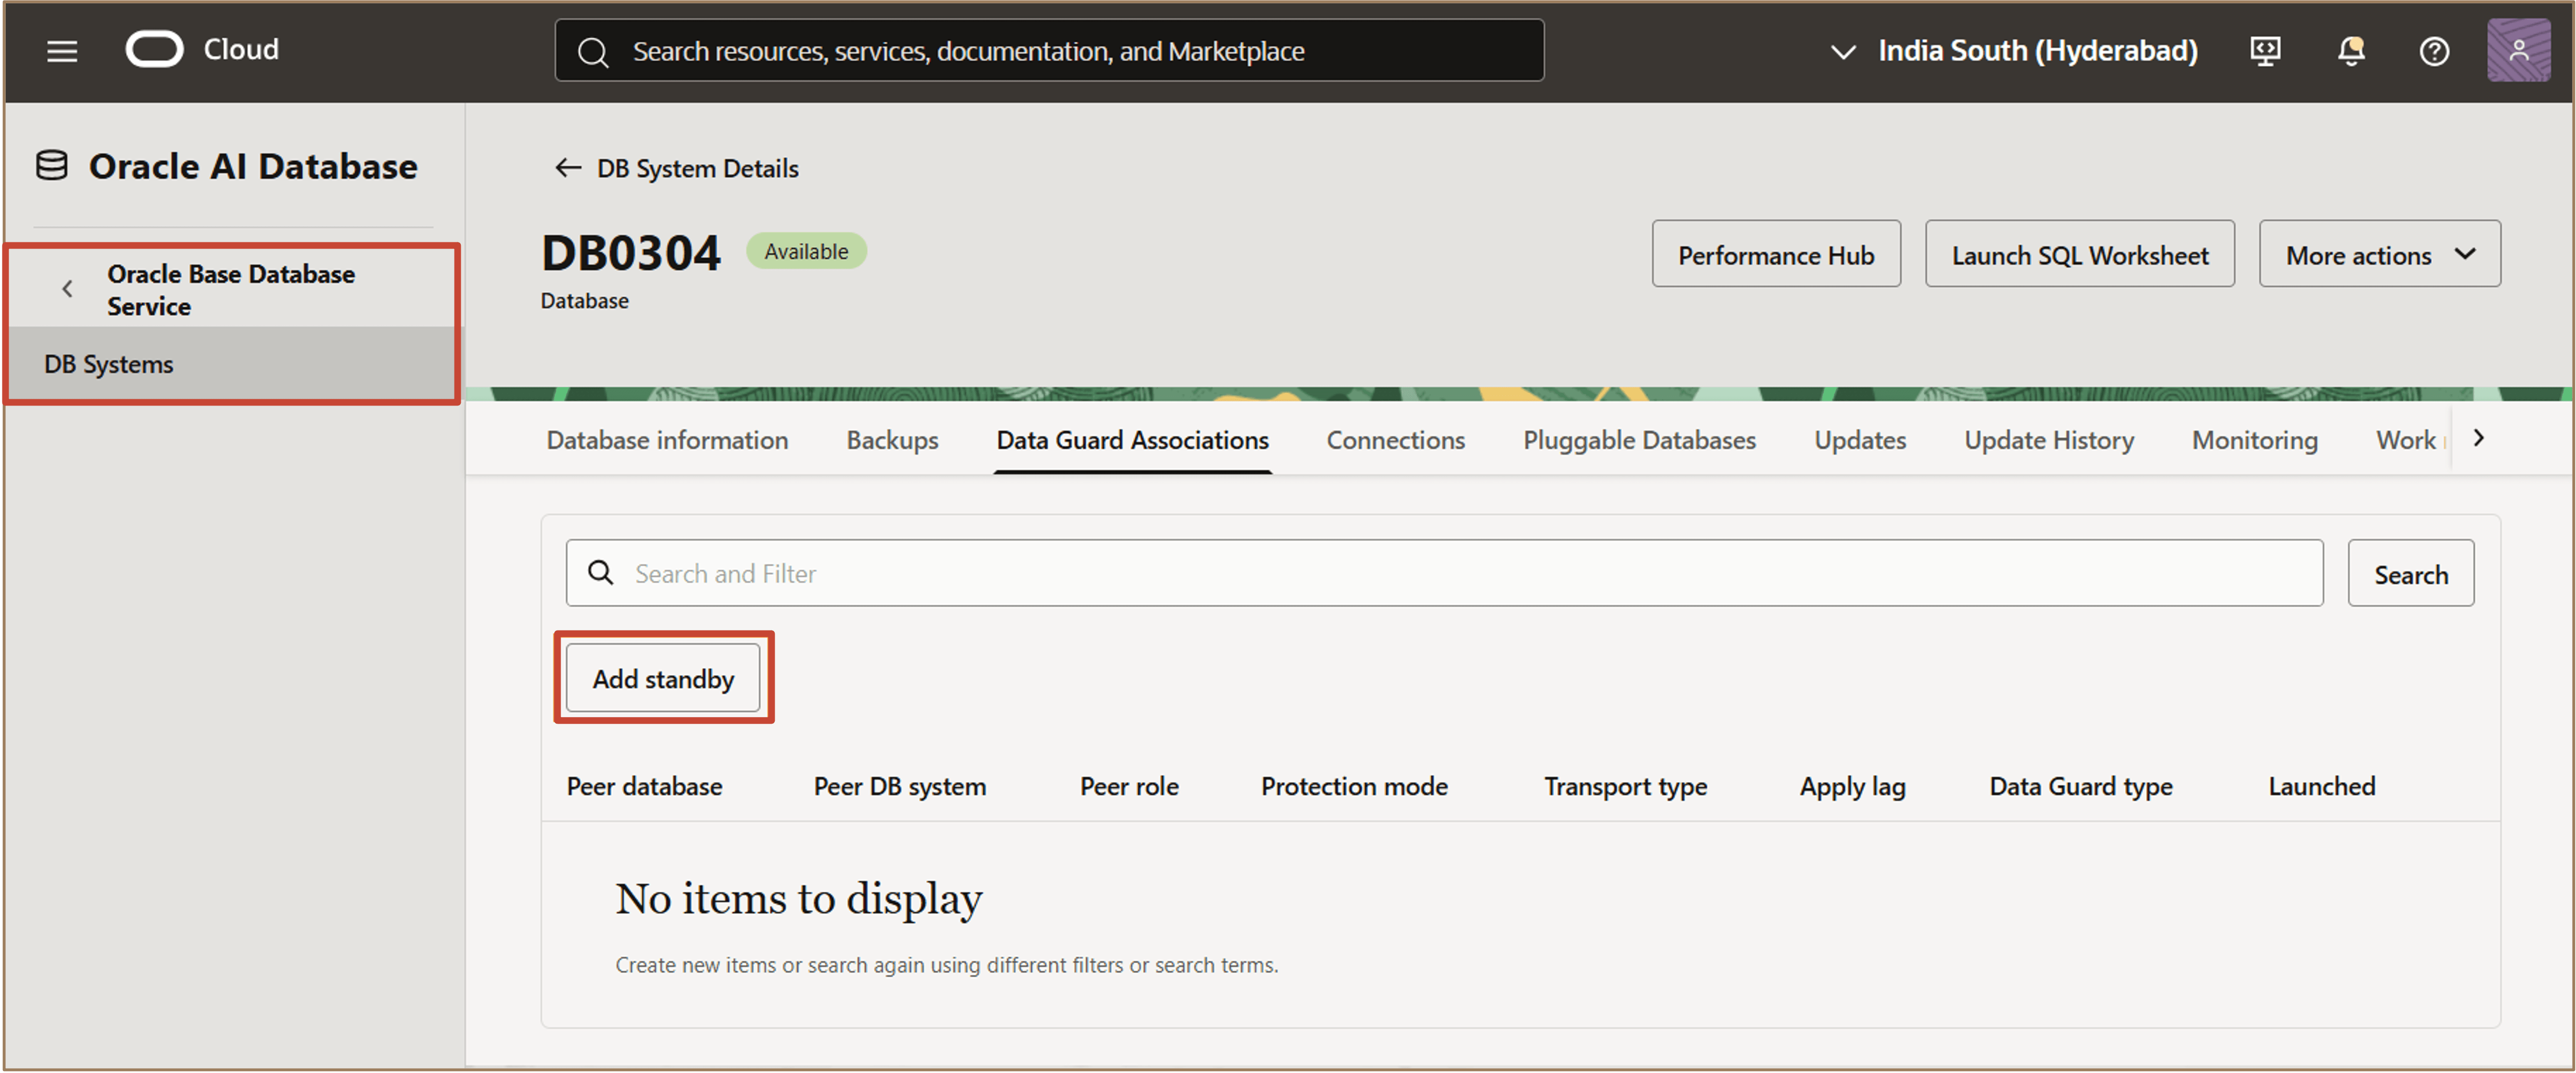Switch to the Backups tab

point(891,440)
